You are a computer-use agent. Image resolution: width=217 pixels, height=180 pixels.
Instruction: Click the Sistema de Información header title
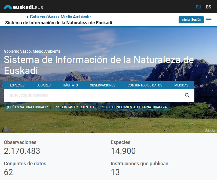[59, 23]
